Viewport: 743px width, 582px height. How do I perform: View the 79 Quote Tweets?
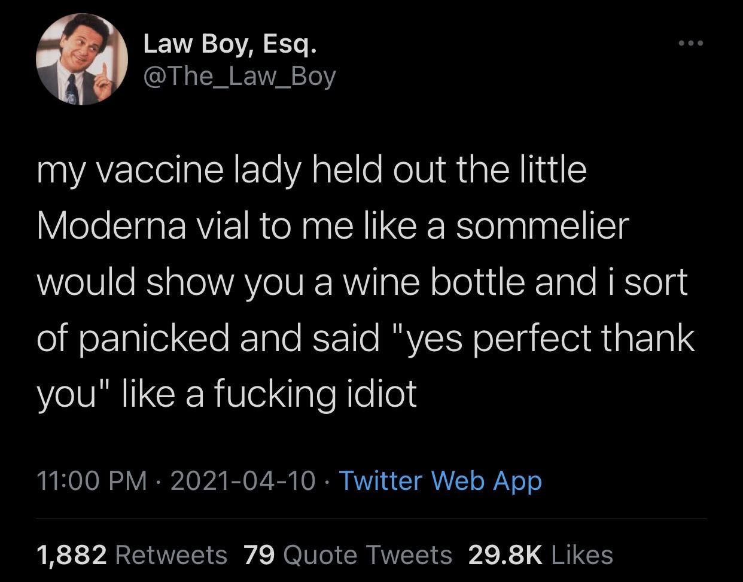[348, 554]
